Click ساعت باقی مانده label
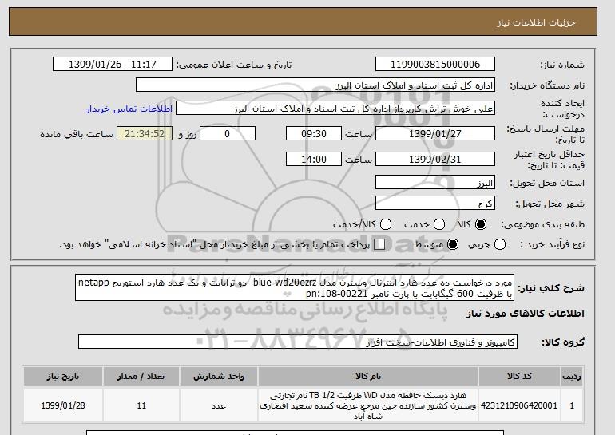The width and height of the screenshot is (615, 435). click(77, 134)
